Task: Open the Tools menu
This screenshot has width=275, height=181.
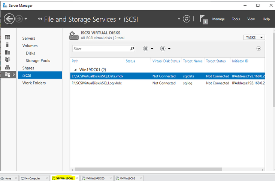Action: click(236, 19)
